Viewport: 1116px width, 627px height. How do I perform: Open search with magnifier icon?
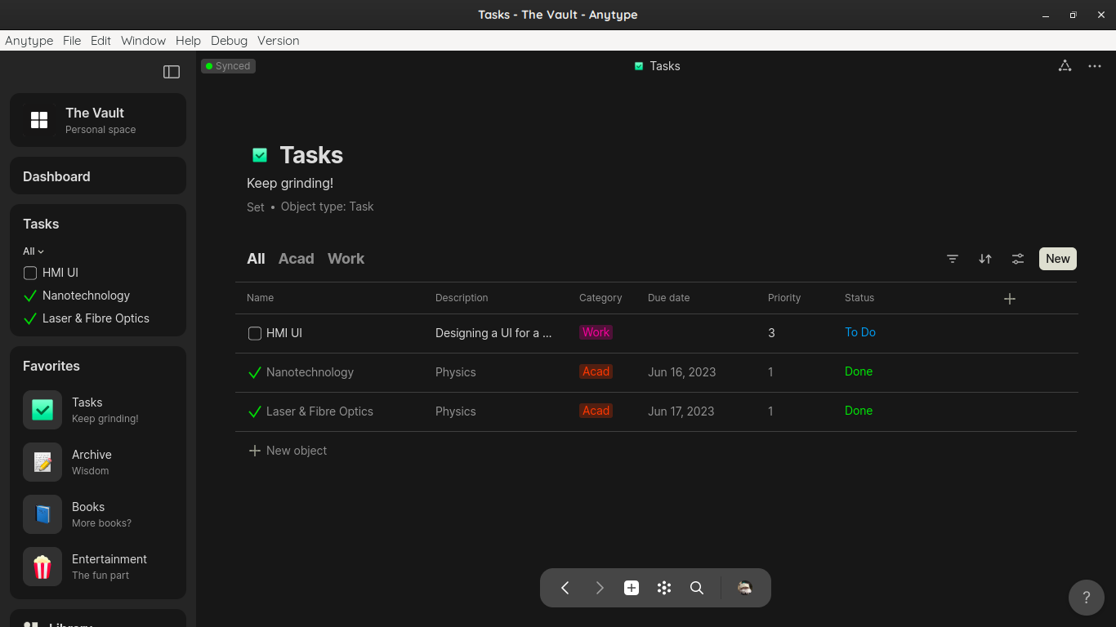tap(697, 588)
